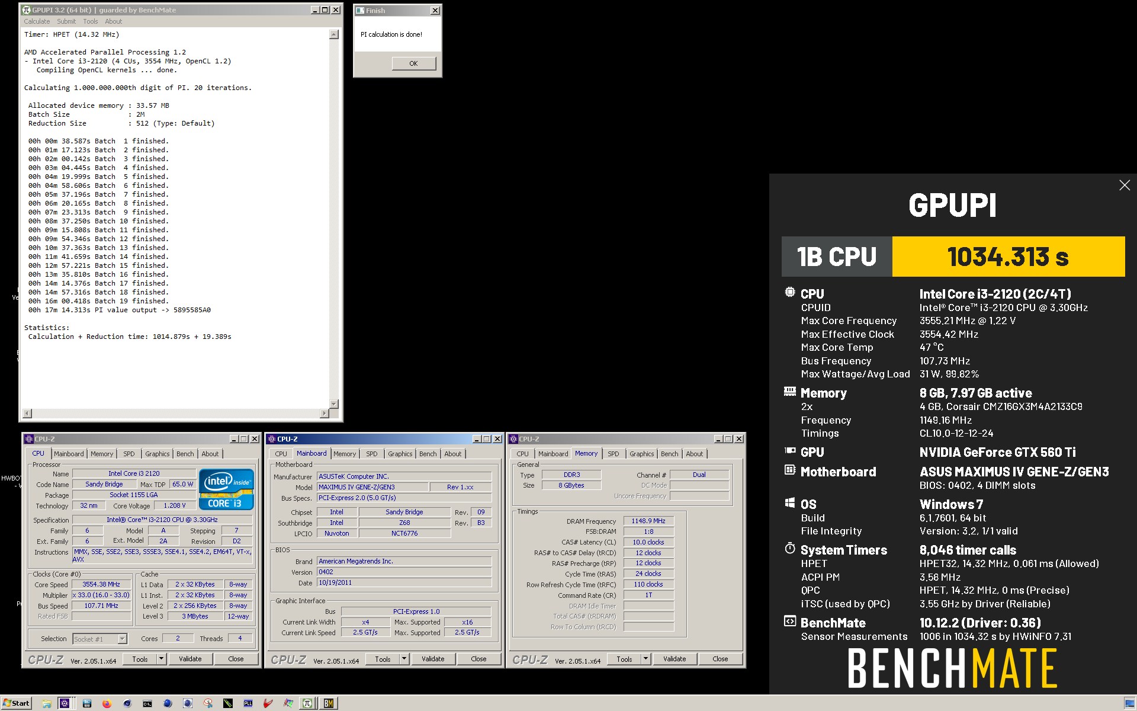Click the CPU Name field Intel Core i3 2120

134,473
